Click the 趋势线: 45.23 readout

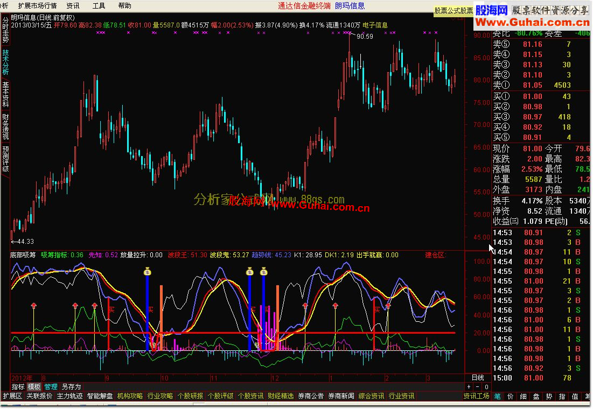pyautogui.click(x=271, y=255)
